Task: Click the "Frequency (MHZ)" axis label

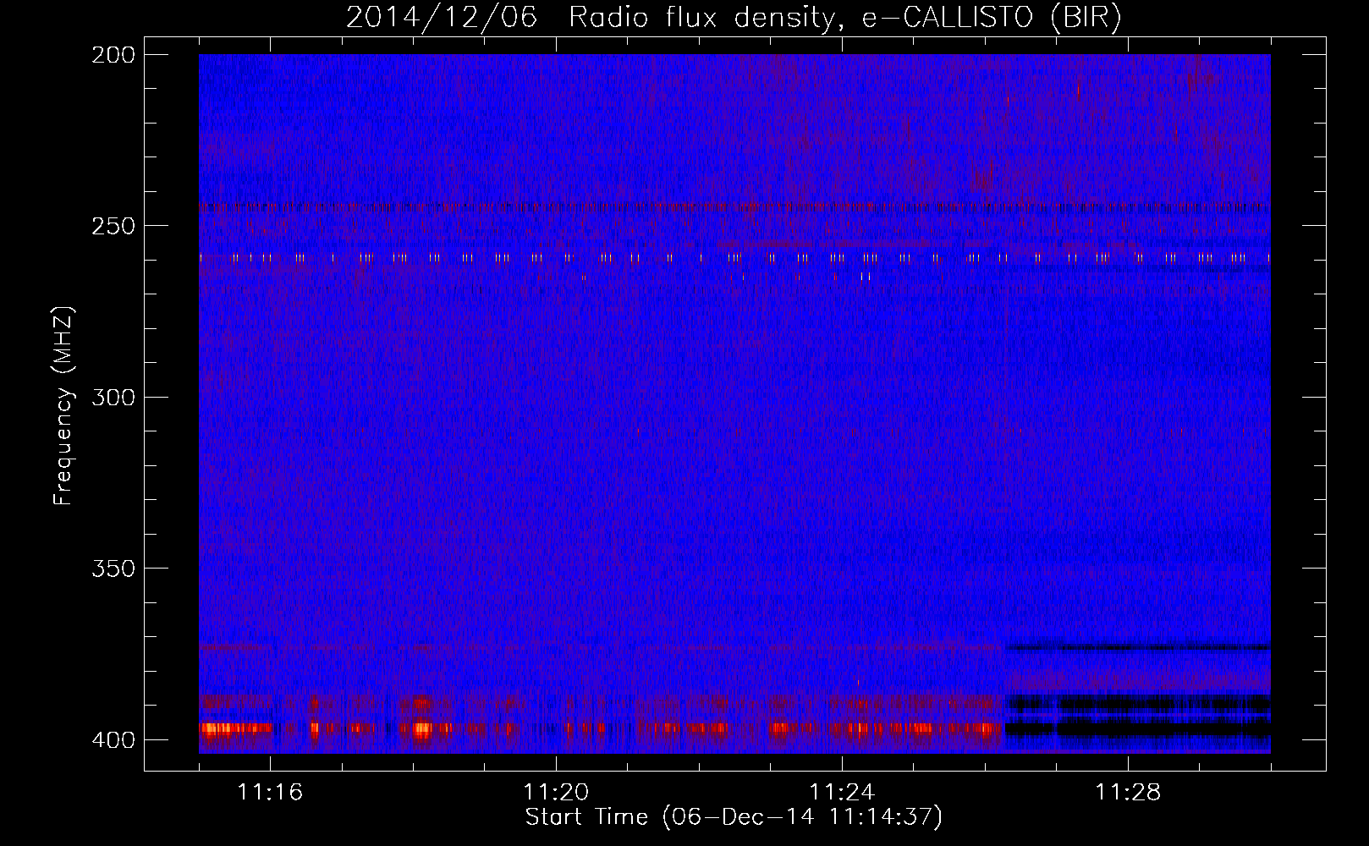Action: tap(63, 406)
